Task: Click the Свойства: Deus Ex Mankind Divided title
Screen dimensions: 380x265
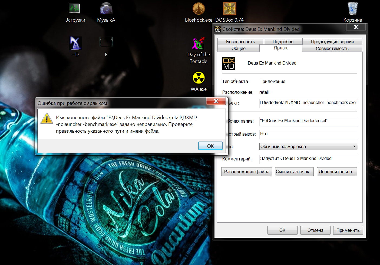Action: click(261, 29)
